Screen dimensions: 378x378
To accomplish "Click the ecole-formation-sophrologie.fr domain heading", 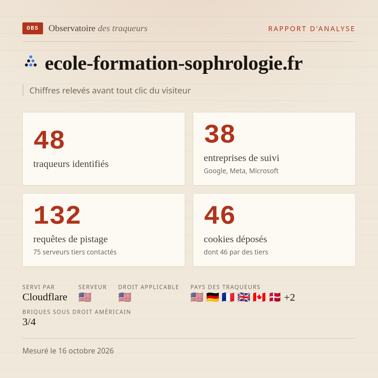I will [x=174, y=63].
